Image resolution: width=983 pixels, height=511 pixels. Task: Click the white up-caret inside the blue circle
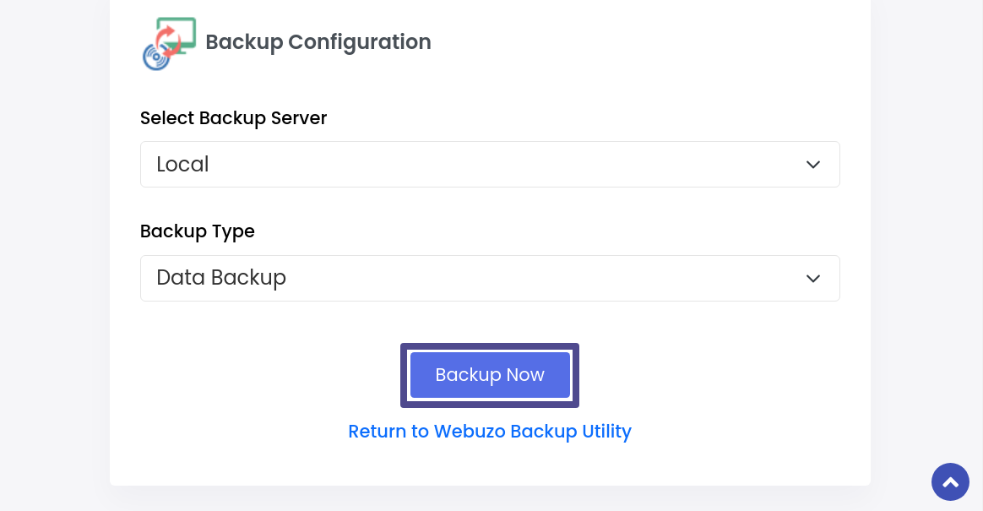950,482
